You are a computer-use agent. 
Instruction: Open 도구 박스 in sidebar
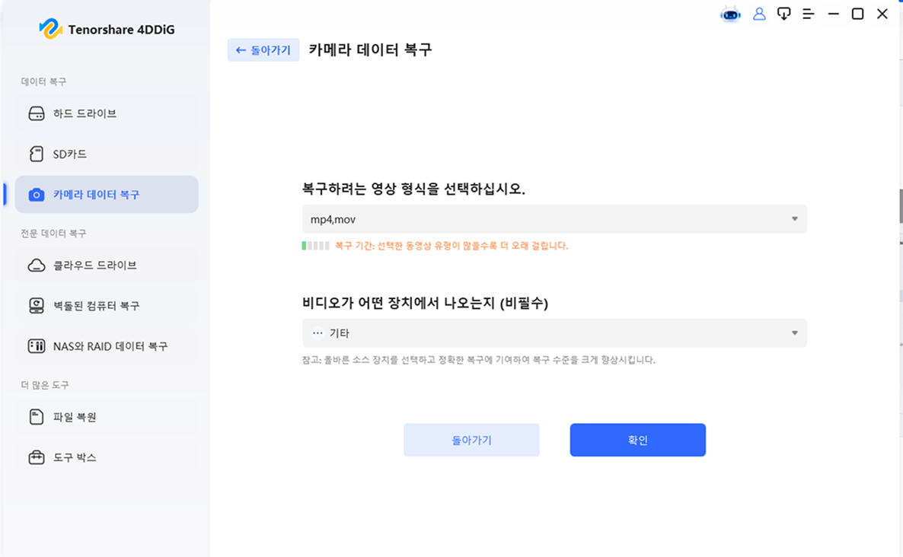point(107,457)
